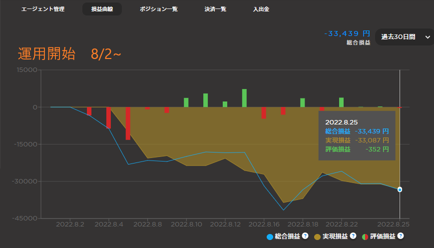This screenshot has width=434, height=248.
Task: Toggle the 総合損益 legend label
Action: pos(287,236)
